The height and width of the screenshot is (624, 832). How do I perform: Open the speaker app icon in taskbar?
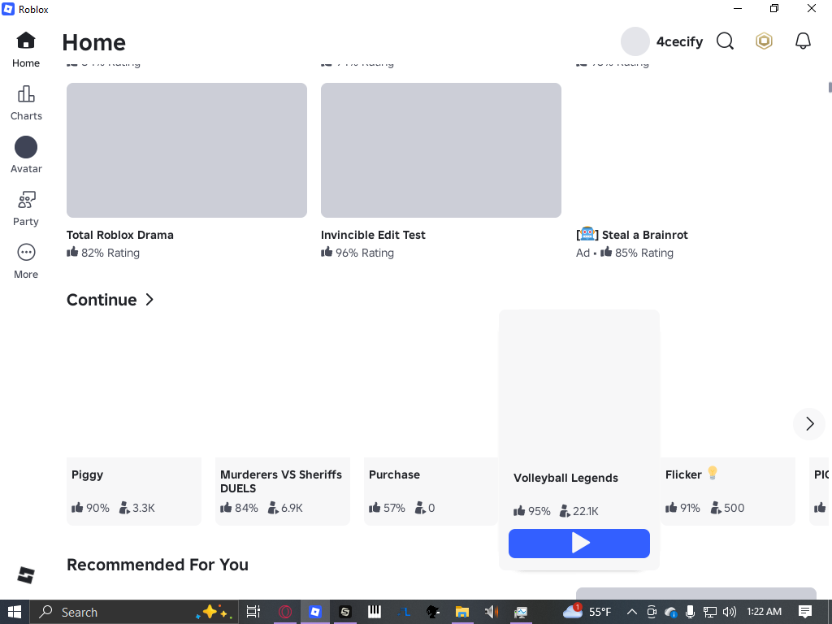(492, 612)
